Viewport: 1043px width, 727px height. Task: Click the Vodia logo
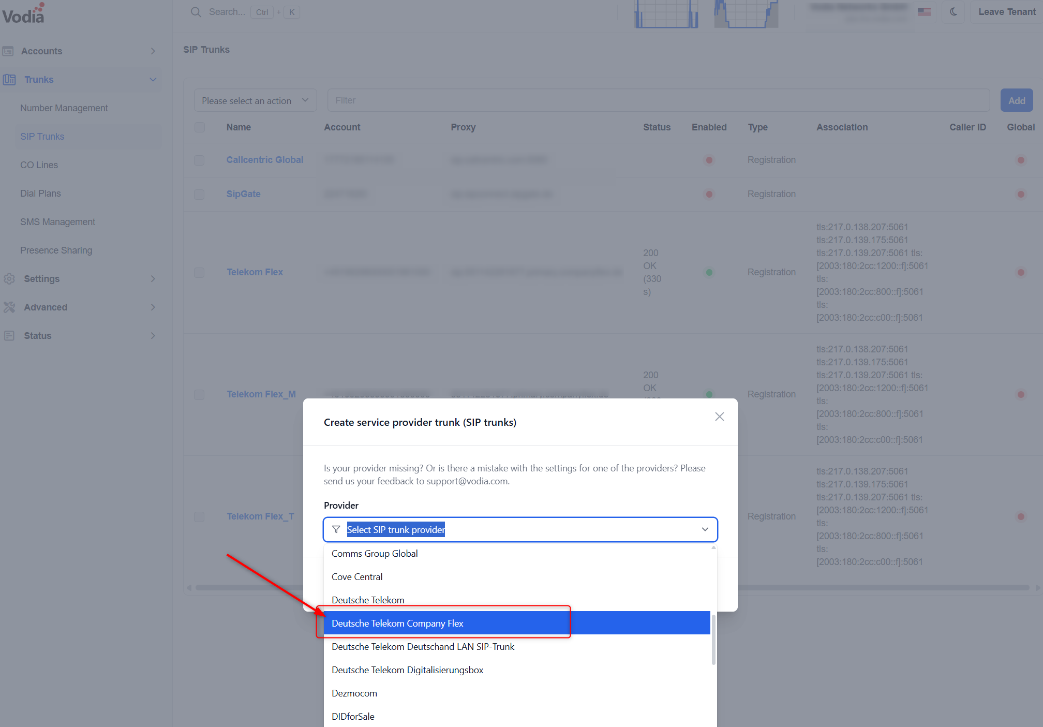coord(23,14)
